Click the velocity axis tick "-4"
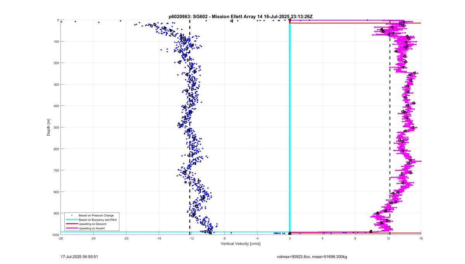This screenshot has height=264, width=465. coord(257,238)
